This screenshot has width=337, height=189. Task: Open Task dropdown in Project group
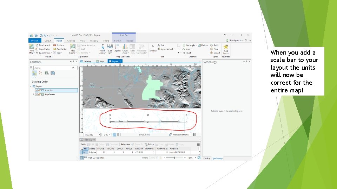[x=58, y=53]
